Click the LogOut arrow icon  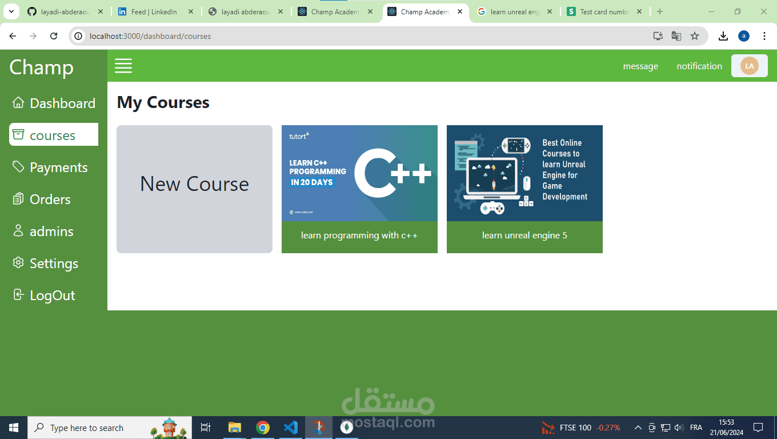pos(18,295)
